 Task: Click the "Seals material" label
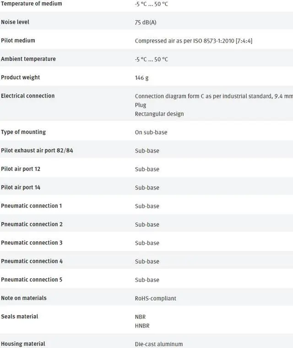[19, 316]
